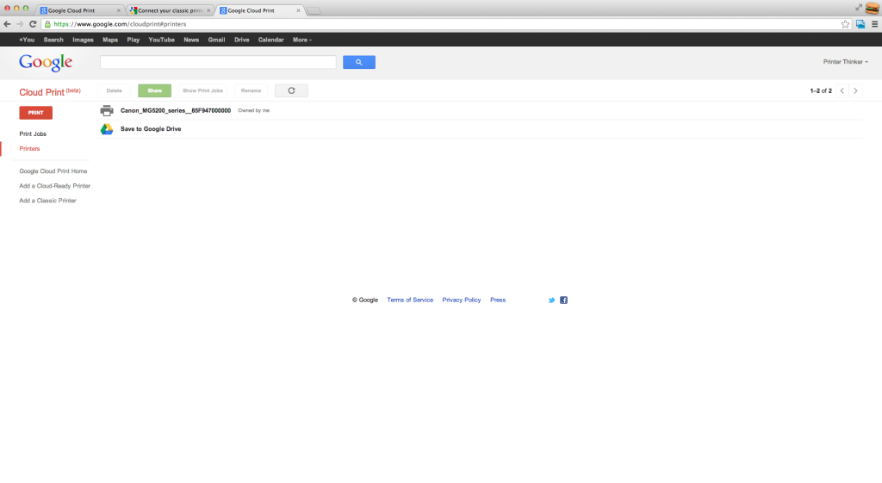The height and width of the screenshot is (483, 882).
Task: Click the lock icon in address bar
Action: [48, 24]
